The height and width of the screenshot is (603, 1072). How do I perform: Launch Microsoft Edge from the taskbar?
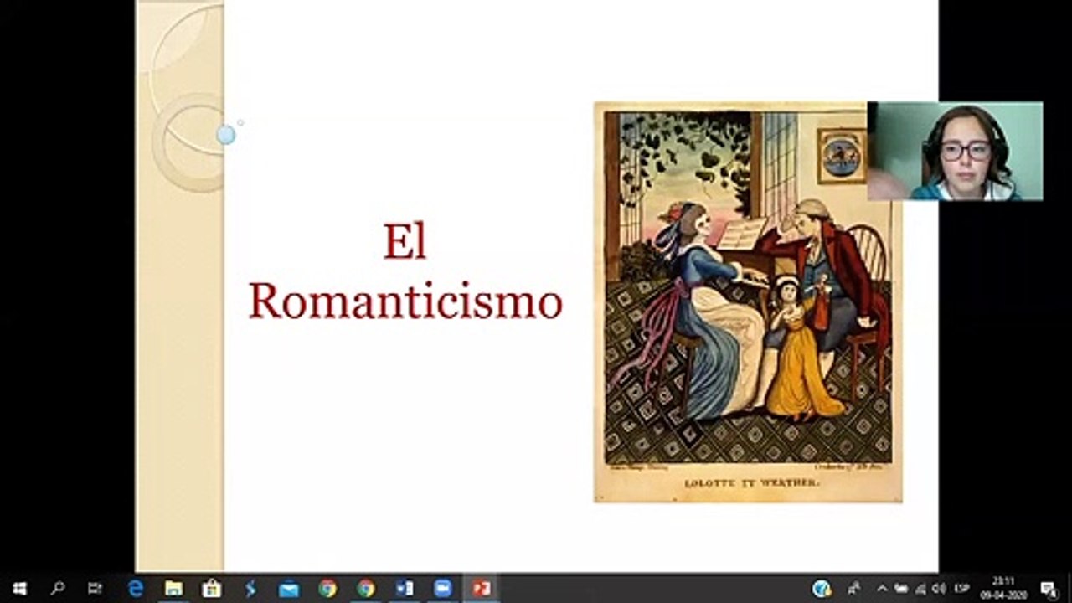(136, 589)
